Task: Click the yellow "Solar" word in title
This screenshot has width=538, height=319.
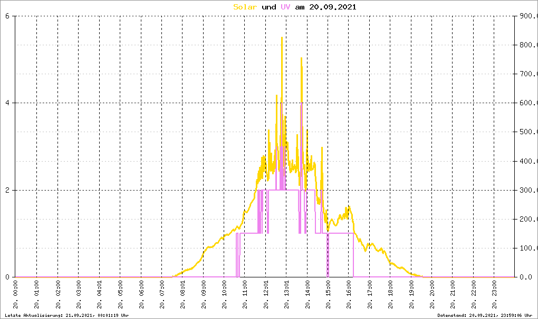Action: 245,7
